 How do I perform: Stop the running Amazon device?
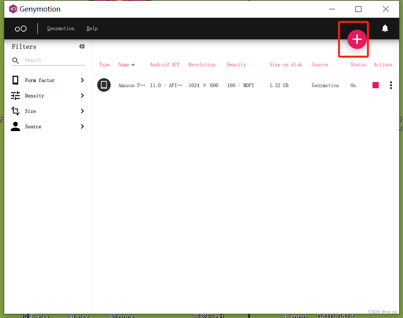tap(376, 85)
